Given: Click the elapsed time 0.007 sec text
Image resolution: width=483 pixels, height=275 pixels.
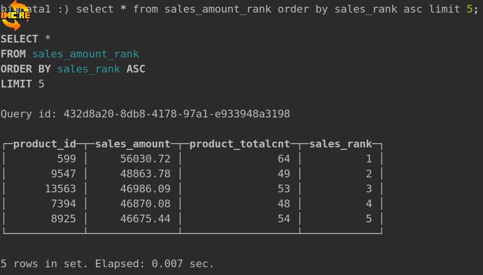Looking at the screenshot, I should tap(183, 264).
